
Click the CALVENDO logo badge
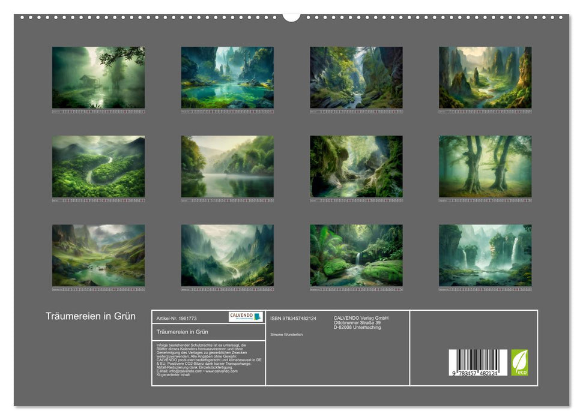(x=246, y=317)
